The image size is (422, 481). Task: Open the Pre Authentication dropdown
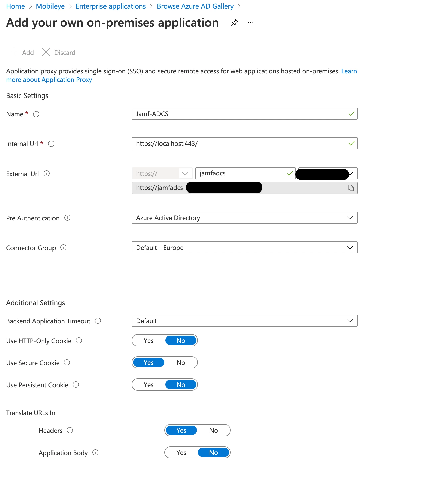click(x=244, y=218)
